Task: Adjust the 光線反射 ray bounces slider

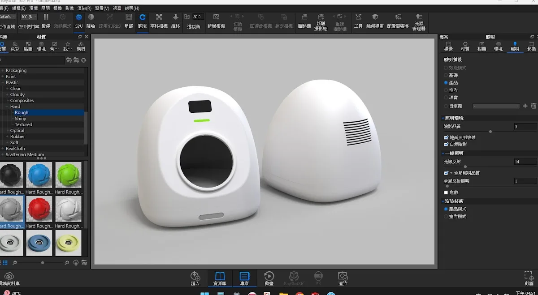Action: click(465, 167)
